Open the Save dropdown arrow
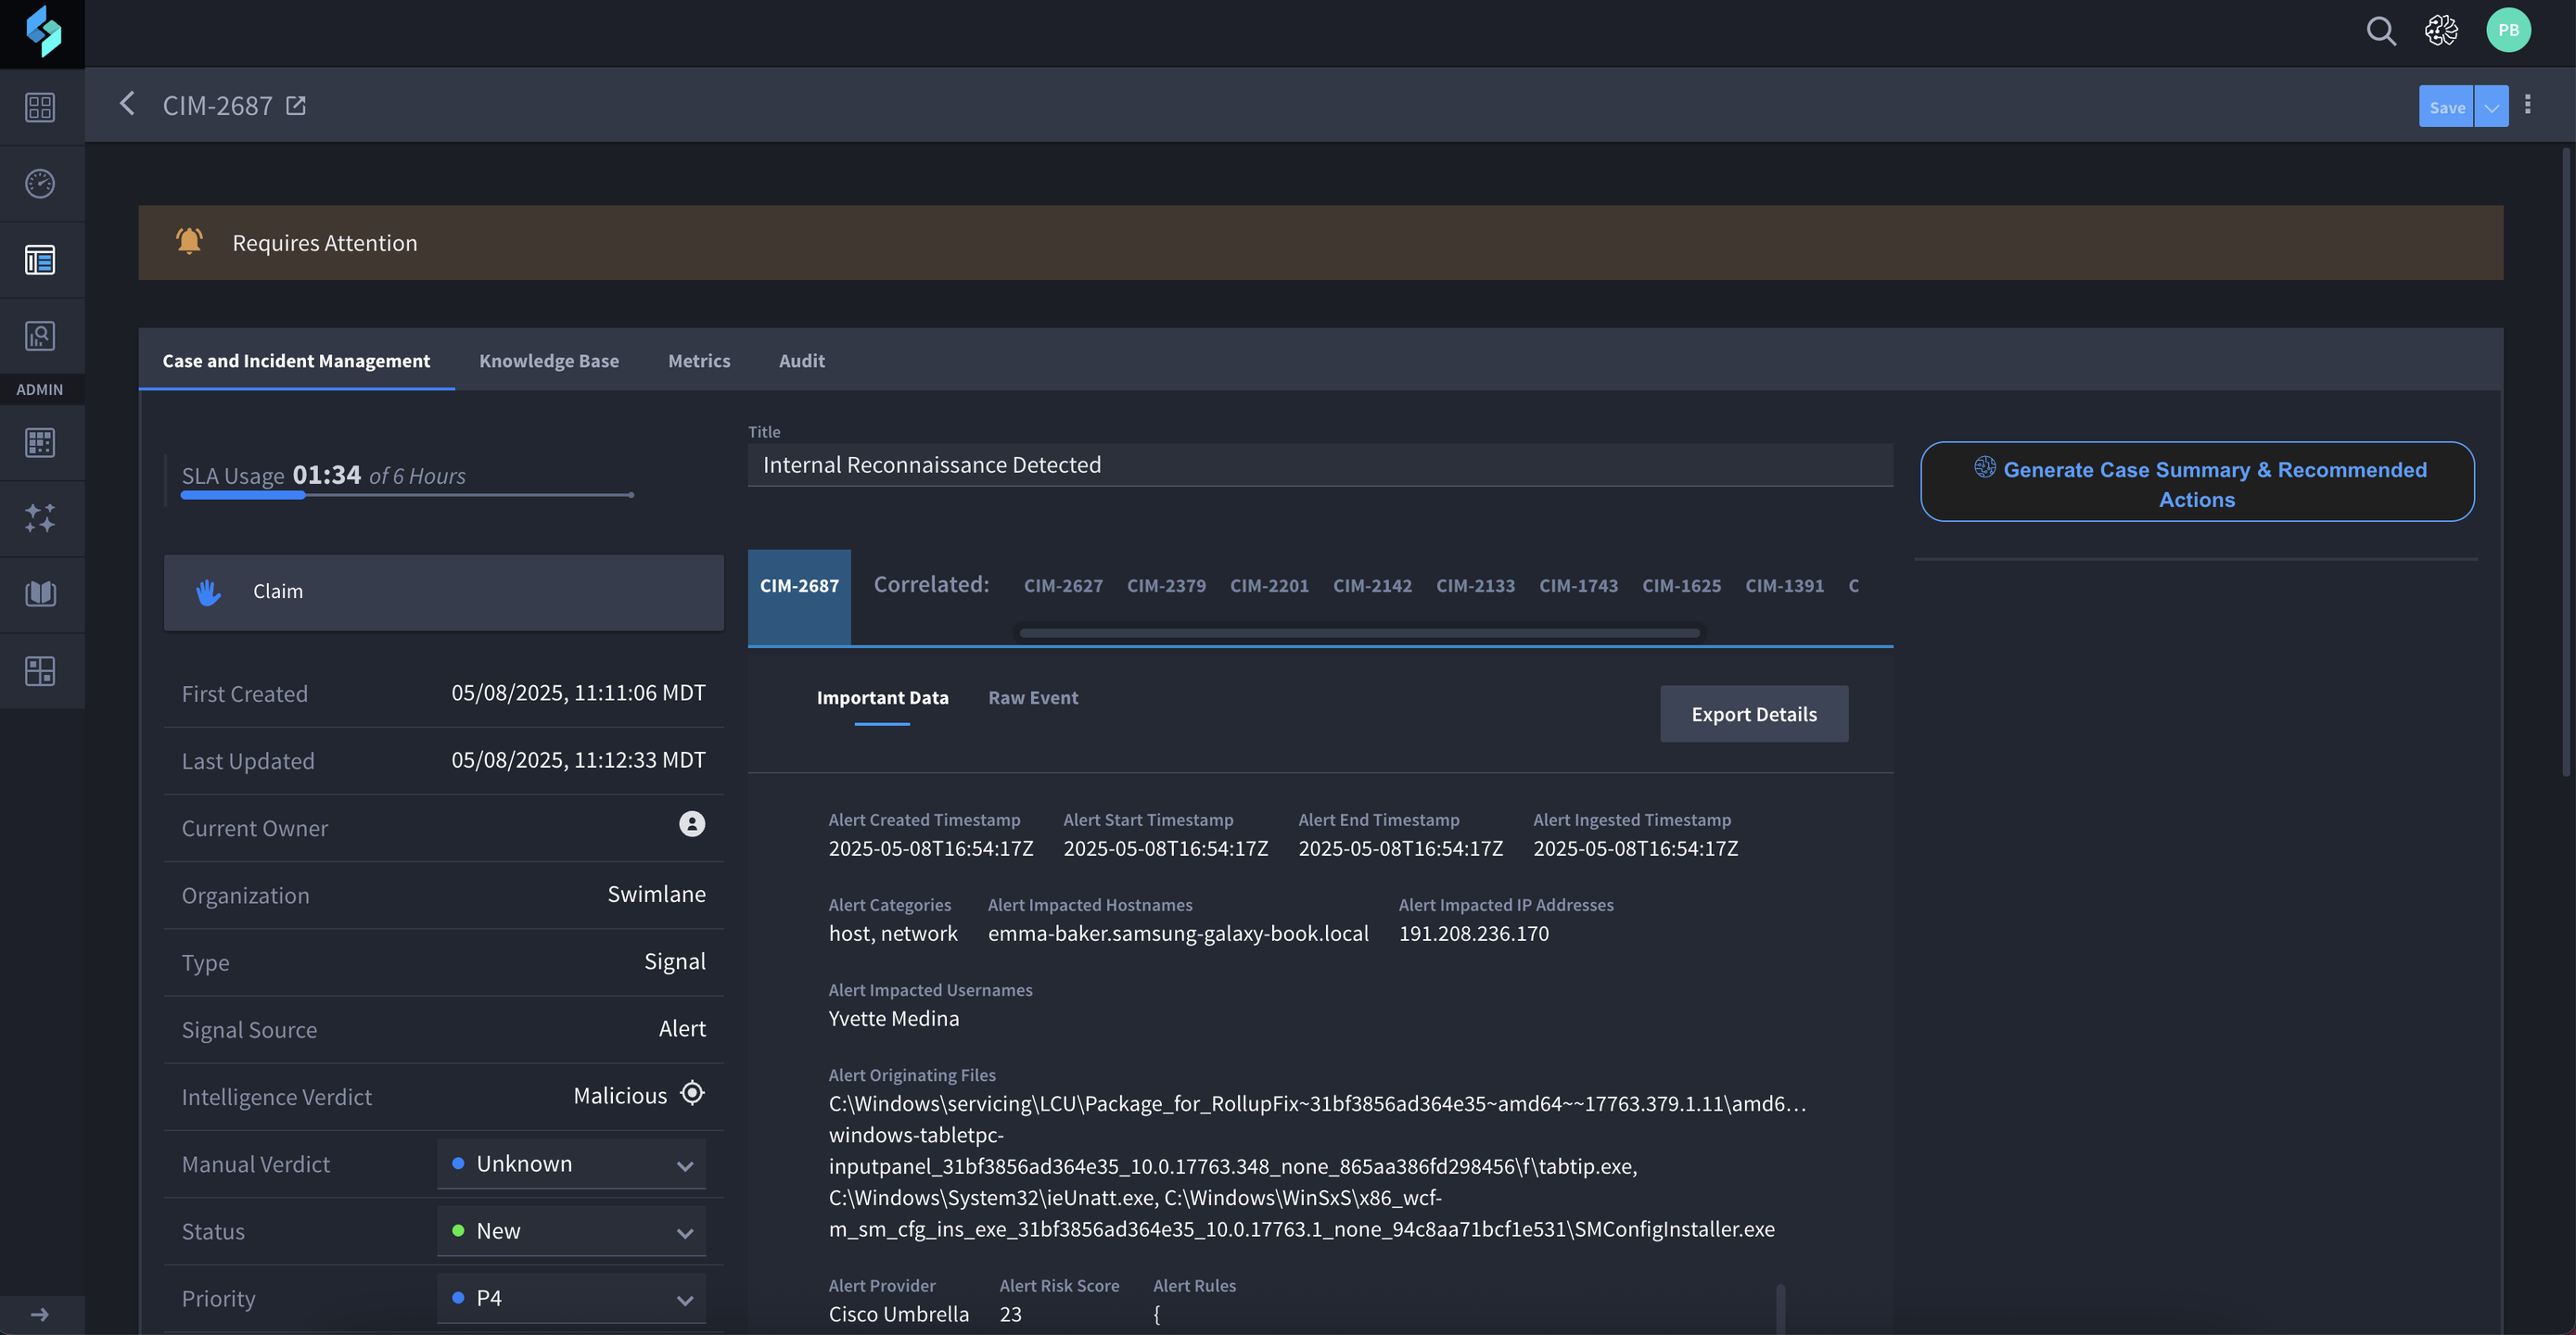Image resolution: width=2576 pixels, height=1335 pixels. pos(2491,107)
